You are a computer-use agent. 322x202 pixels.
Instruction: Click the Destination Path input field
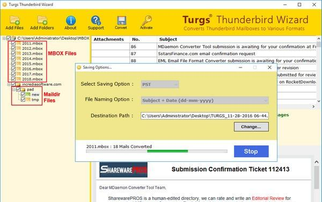coord(204,116)
